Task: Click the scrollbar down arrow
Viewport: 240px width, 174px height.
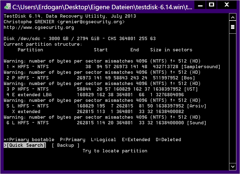Action: pos(233,166)
